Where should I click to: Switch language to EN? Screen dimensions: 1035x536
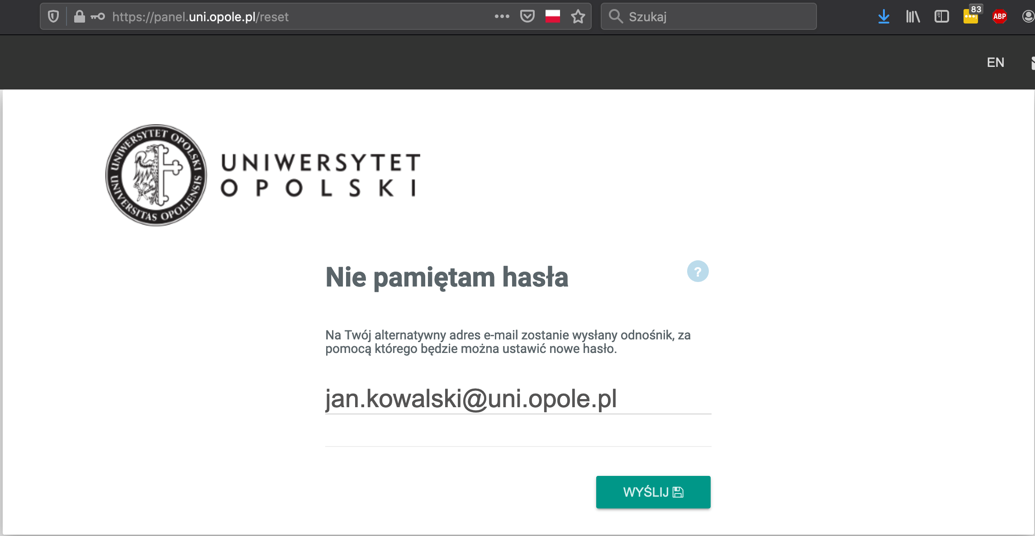(995, 62)
